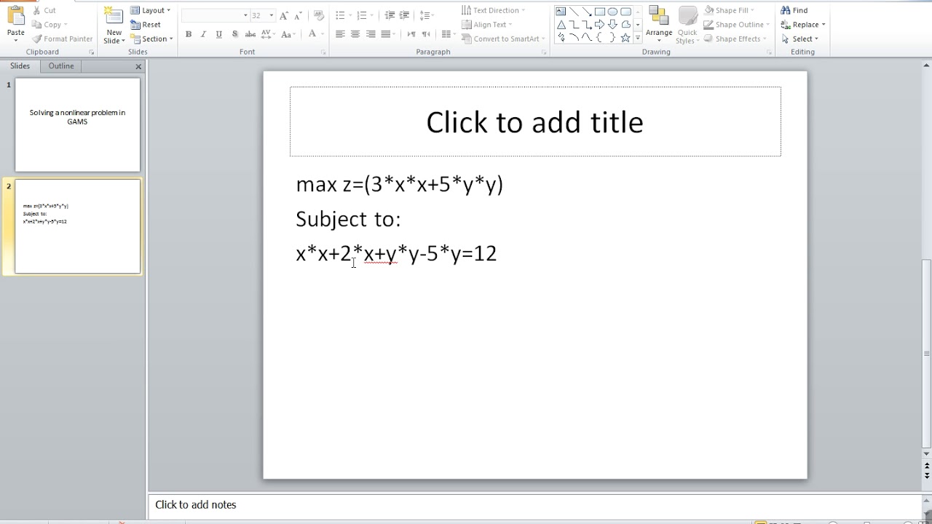Select the Isosceles Triangle shape

click(561, 25)
